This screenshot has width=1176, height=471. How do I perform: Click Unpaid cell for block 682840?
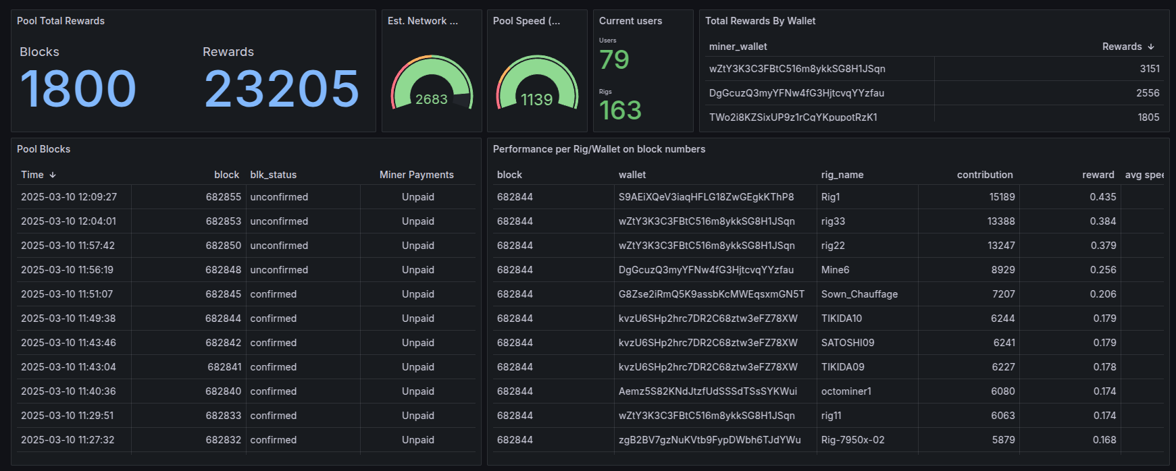pos(418,391)
